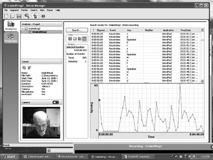Save the project with the floppy disk icon
This screenshot has height=160, width=213.
point(19,16)
